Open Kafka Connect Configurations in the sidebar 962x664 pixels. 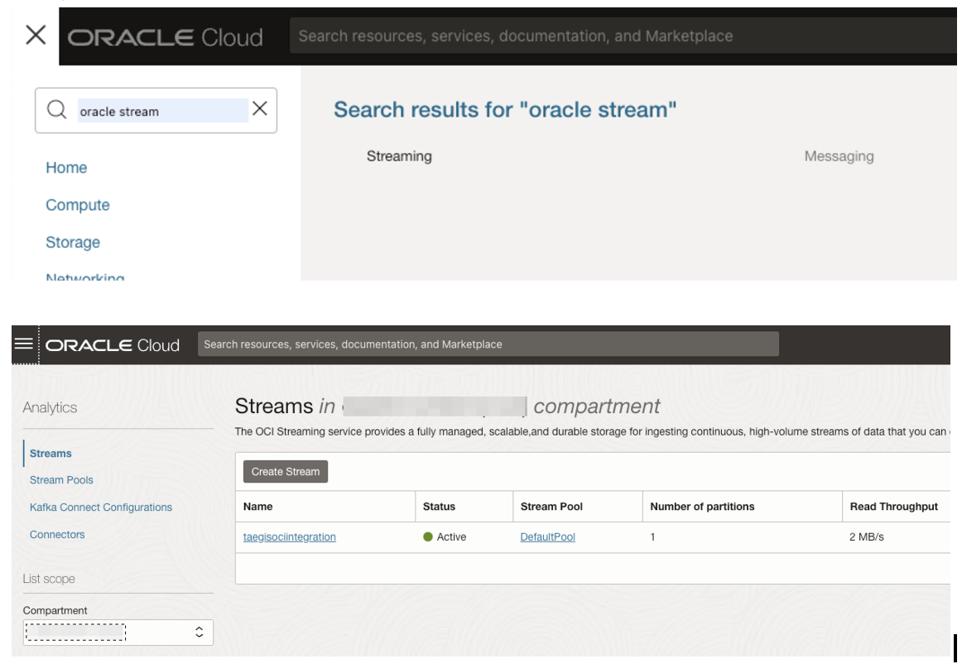coord(101,508)
